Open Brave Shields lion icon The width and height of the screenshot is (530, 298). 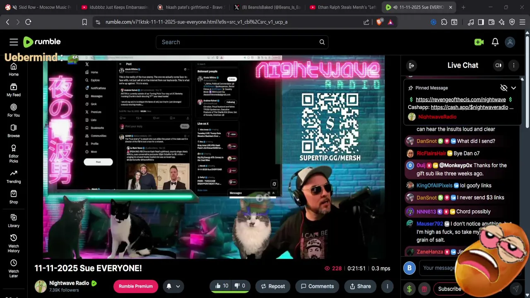(x=379, y=22)
